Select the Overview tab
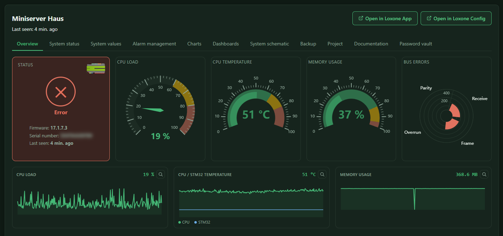This screenshot has width=503, height=236. [x=27, y=44]
